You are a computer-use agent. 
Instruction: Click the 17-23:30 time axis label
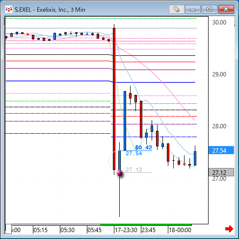tap(126, 230)
